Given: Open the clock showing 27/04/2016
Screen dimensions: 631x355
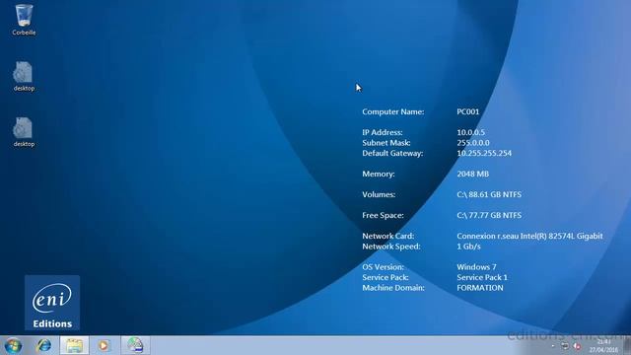Looking at the screenshot, I should [x=603, y=346].
